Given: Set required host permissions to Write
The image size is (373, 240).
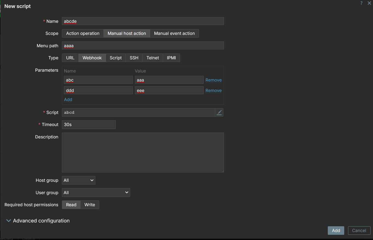Looking at the screenshot, I should [x=90, y=205].
